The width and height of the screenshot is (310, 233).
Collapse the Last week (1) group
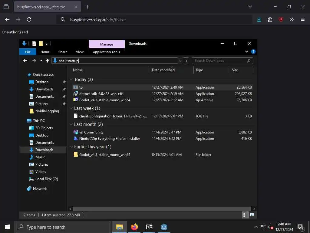tap(71, 108)
